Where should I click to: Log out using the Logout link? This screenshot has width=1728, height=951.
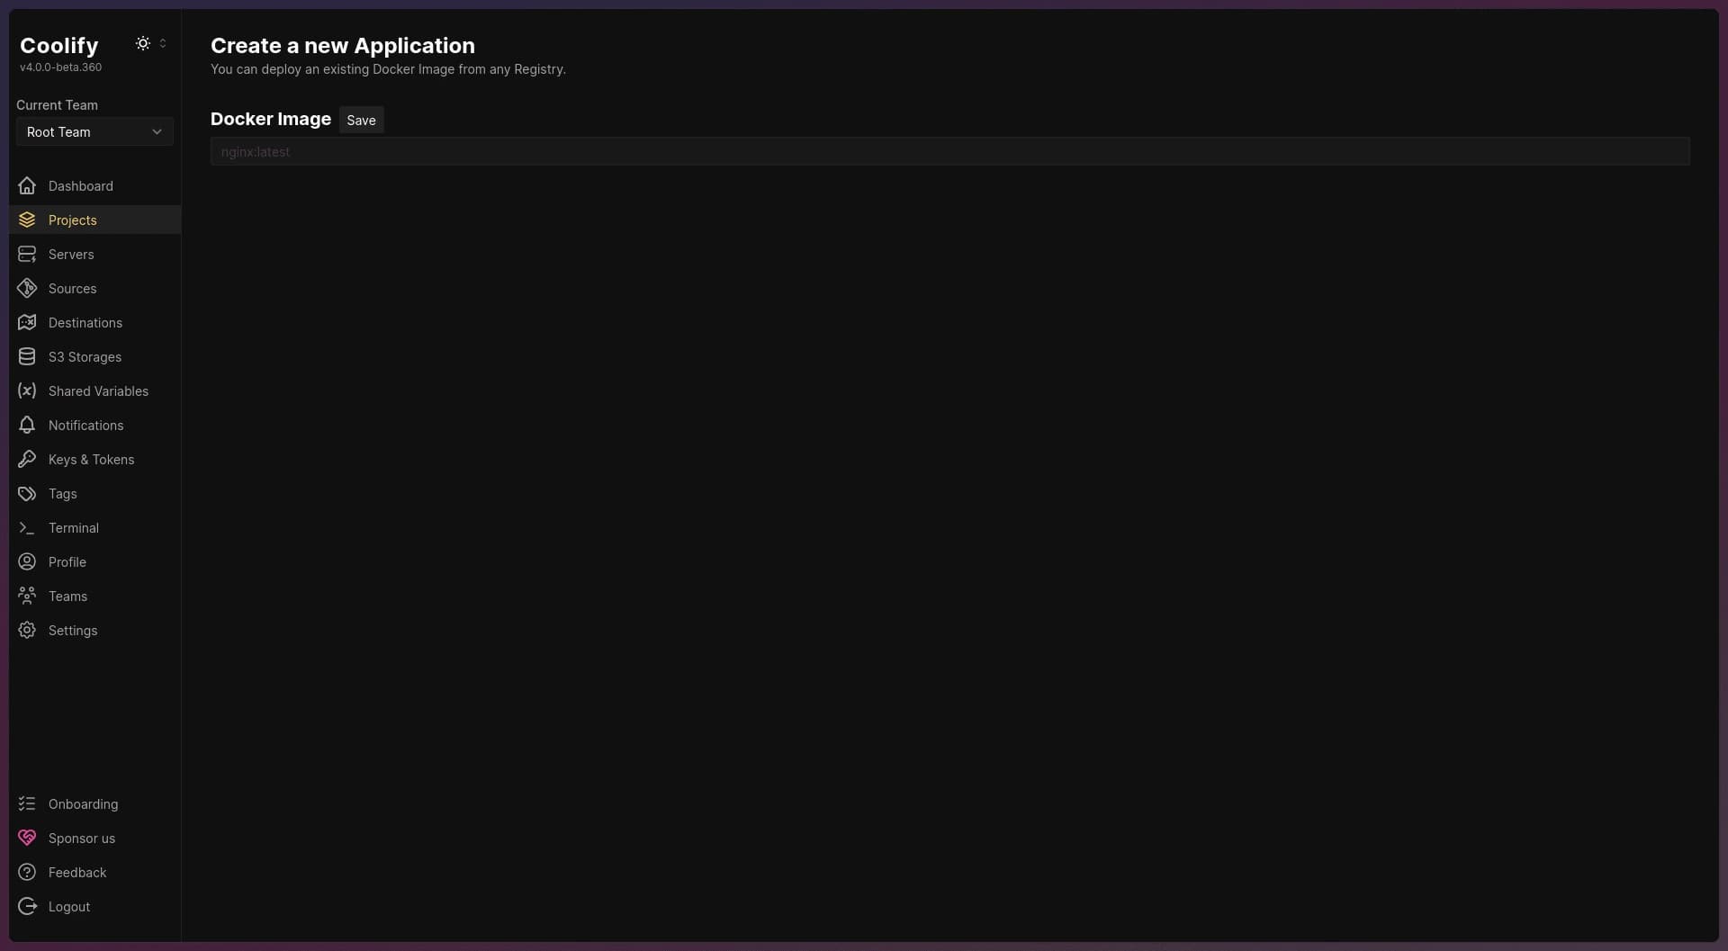coord(94,906)
